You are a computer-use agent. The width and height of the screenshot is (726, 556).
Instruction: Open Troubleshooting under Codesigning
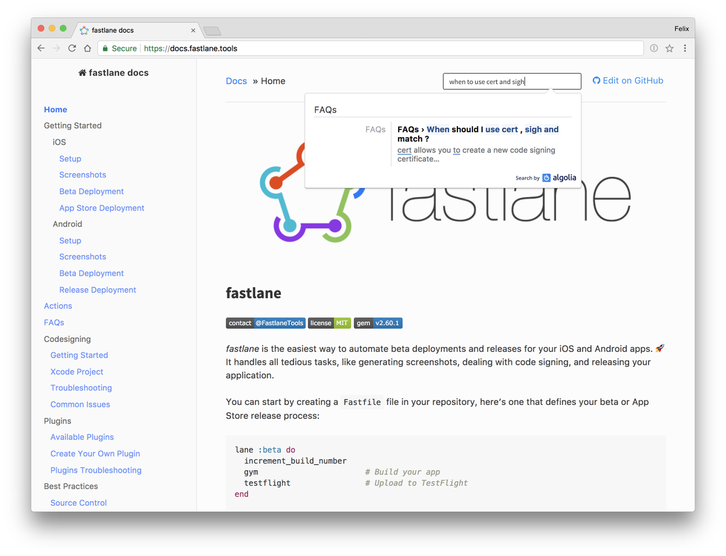tap(81, 388)
